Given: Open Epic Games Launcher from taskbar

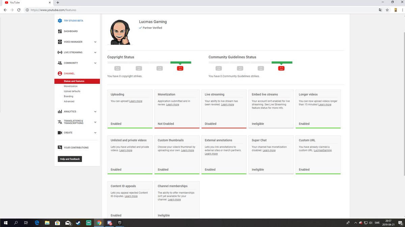Looking at the screenshot, I should 119,223.
